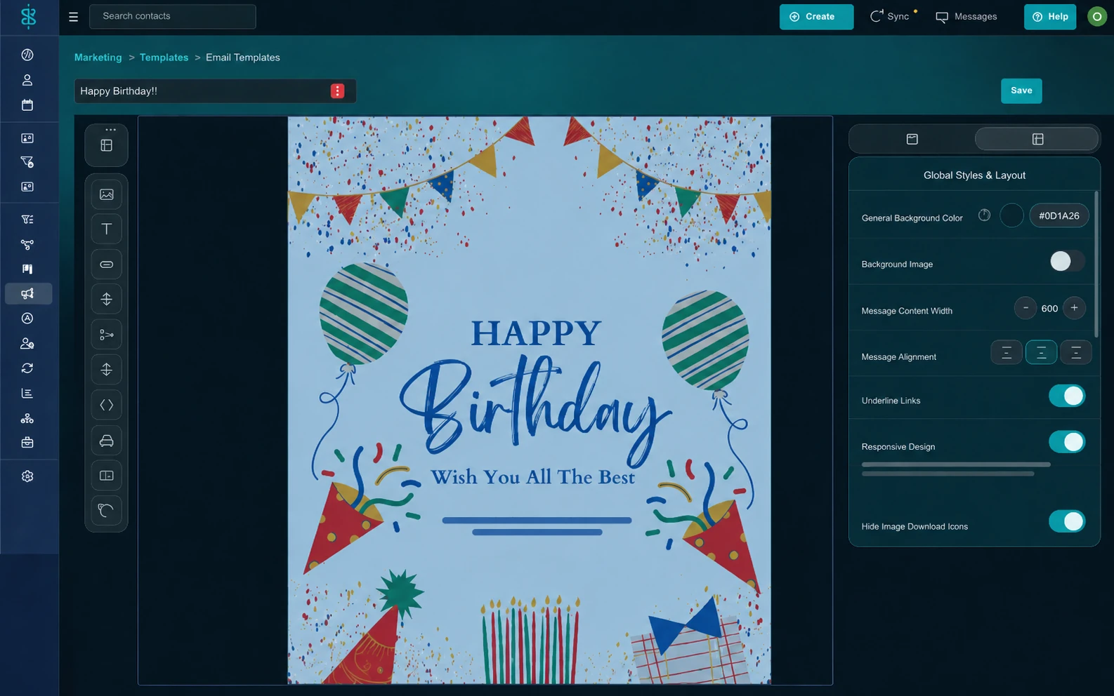The height and width of the screenshot is (696, 1114).
Task: Toggle the hamburger menu in top bar
Action: click(x=73, y=17)
